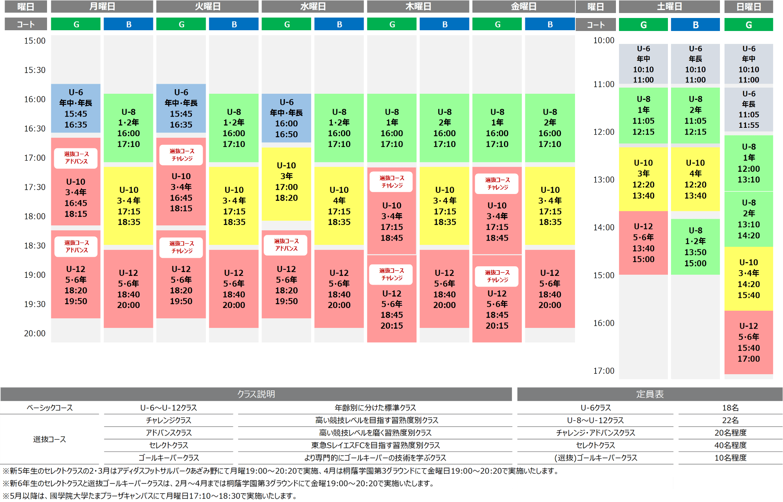
Task: Click the blue B court label under 土曜日
Action: [x=695, y=25]
